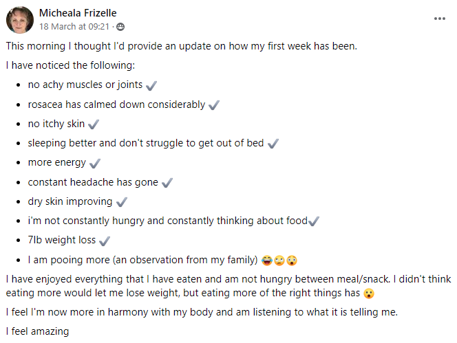Screen dimensions: 457x343
Task: Click check mark next to "7lb weight loss"
Action: click(105, 241)
